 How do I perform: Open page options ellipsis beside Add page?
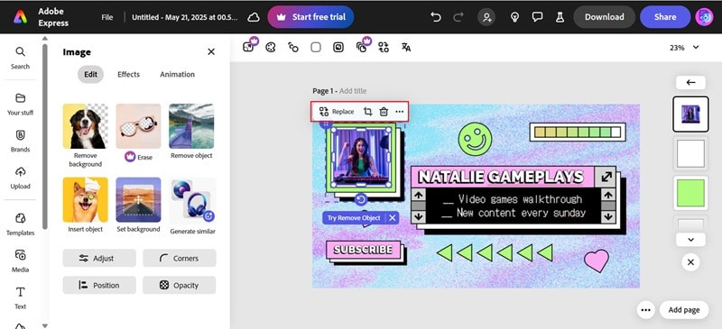point(646,310)
